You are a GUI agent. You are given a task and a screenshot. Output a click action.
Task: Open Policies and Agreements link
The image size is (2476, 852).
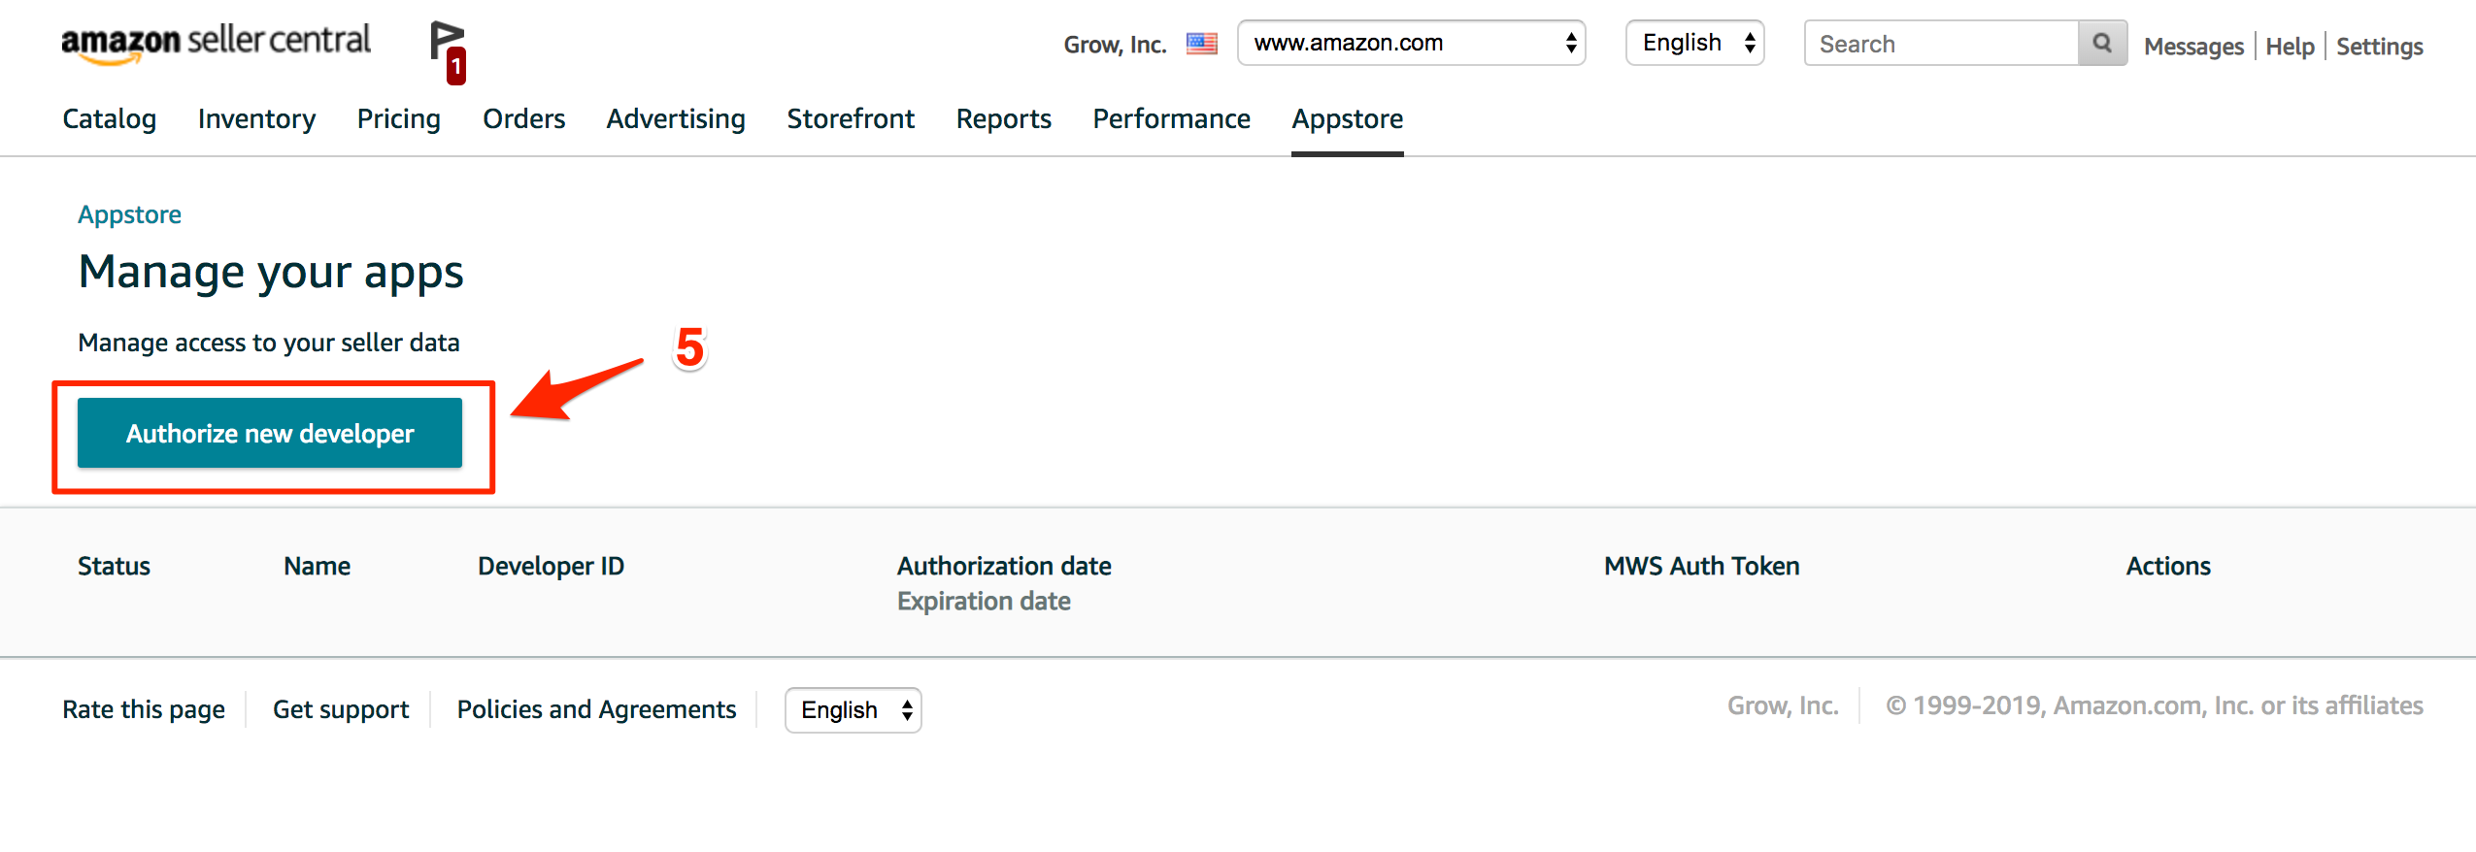597,709
